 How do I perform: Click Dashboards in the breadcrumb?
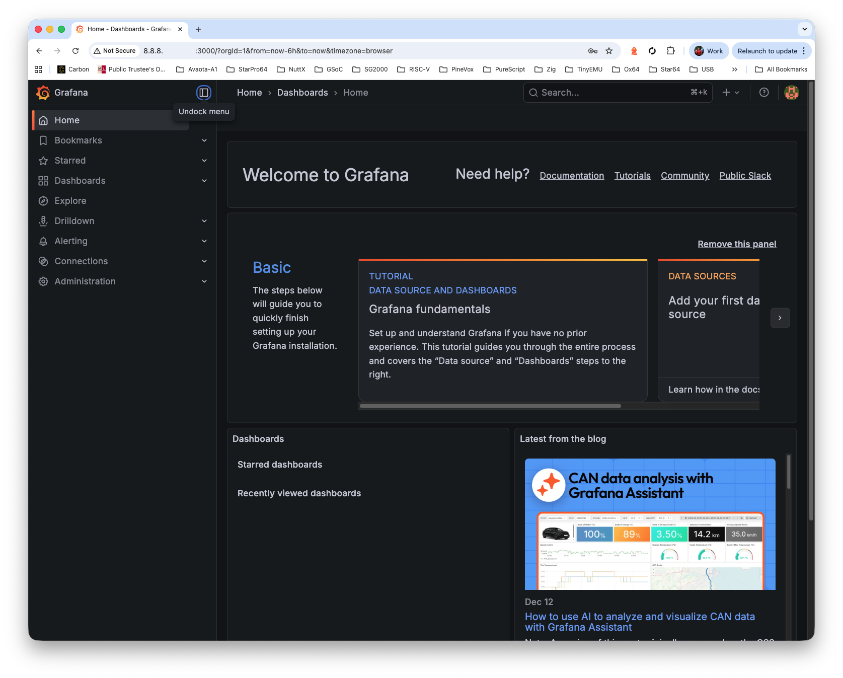point(302,93)
